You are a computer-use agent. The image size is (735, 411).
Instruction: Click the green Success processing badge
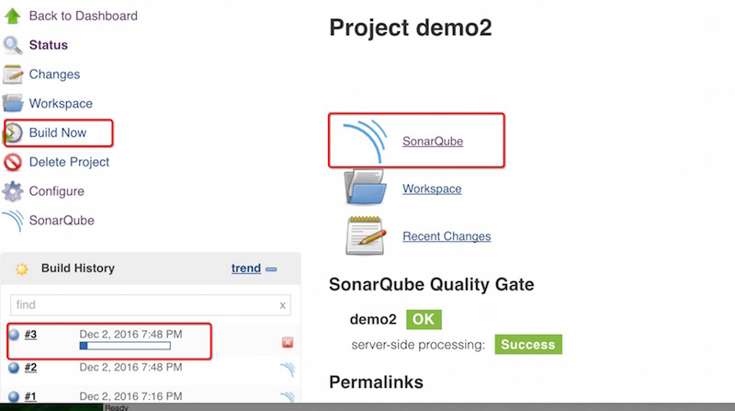(528, 345)
